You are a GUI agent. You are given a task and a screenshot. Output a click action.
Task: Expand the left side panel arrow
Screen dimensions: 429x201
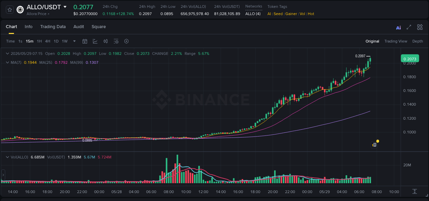(x=3, y=175)
